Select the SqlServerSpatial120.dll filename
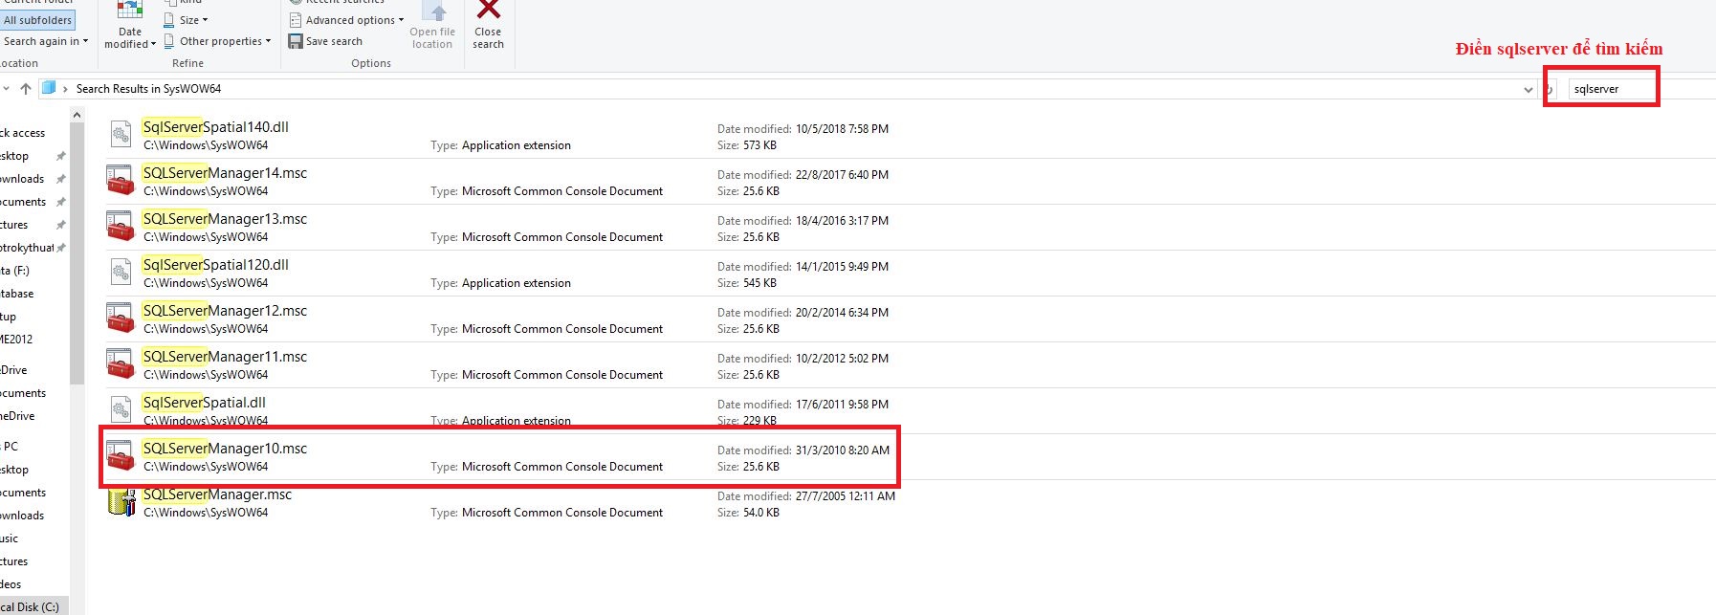1716x615 pixels. [x=215, y=265]
